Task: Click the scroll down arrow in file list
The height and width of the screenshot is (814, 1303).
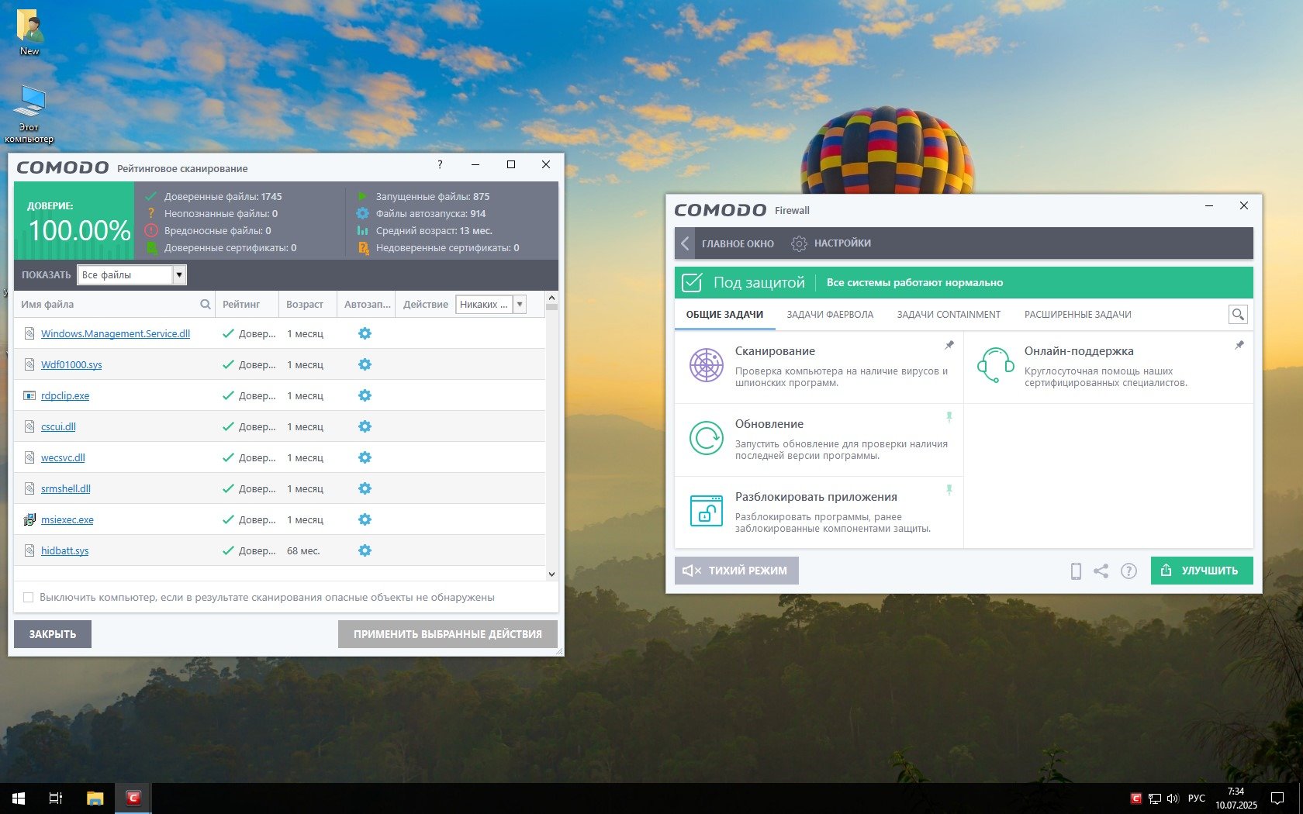Action: (551, 574)
